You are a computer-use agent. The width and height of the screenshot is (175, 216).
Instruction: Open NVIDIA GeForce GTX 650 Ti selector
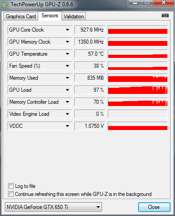[53, 207]
